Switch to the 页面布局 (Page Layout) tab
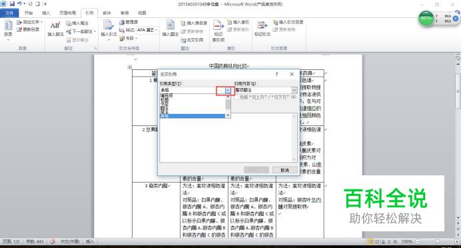 coord(68,13)
